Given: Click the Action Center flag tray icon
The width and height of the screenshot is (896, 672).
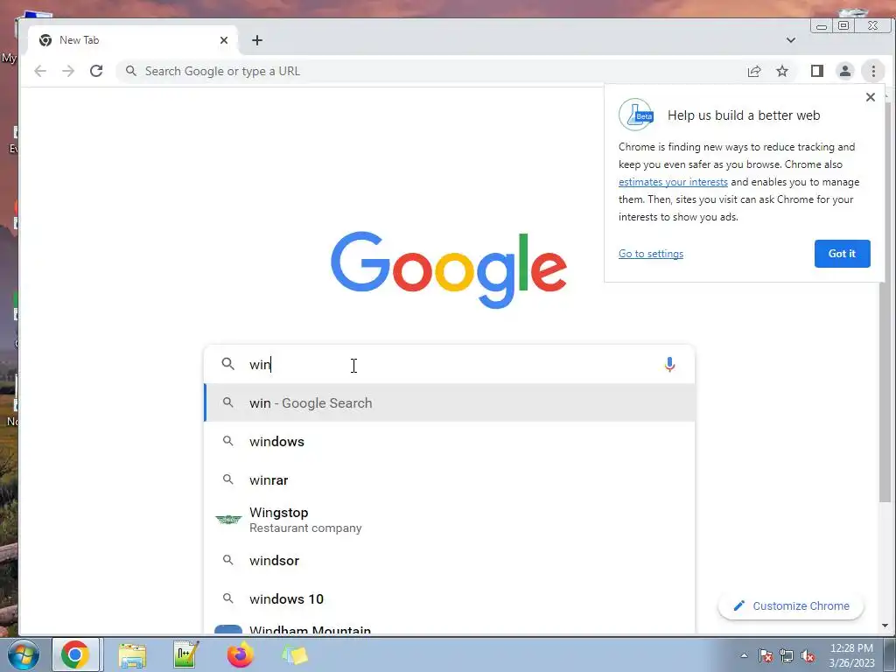Looking at the screenshot, I should (766, 655).
